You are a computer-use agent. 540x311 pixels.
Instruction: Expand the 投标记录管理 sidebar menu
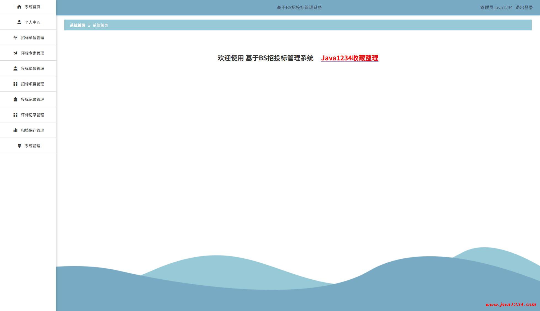click(x=32, y=100)
